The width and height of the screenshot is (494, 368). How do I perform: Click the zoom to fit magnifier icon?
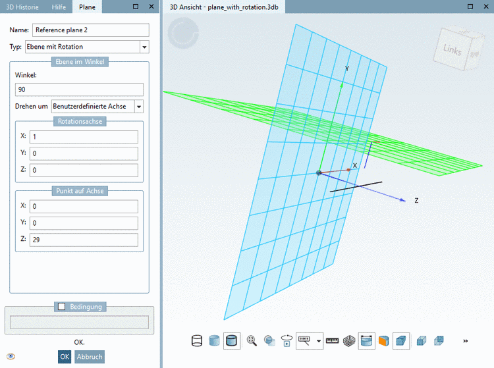(x=252, y=341)
